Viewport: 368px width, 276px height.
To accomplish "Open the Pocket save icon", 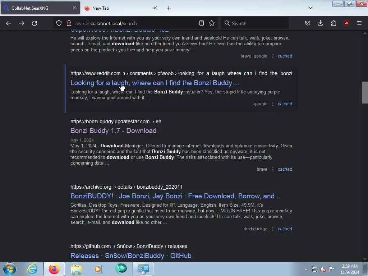I will pos(308,23).
